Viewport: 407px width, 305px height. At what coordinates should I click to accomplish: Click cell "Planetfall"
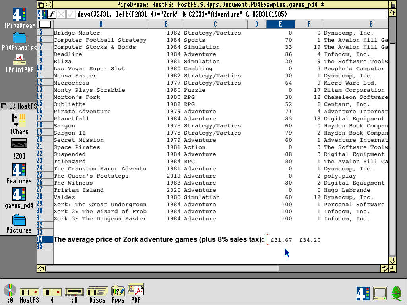pyautogui.click(x=72, y=119)
